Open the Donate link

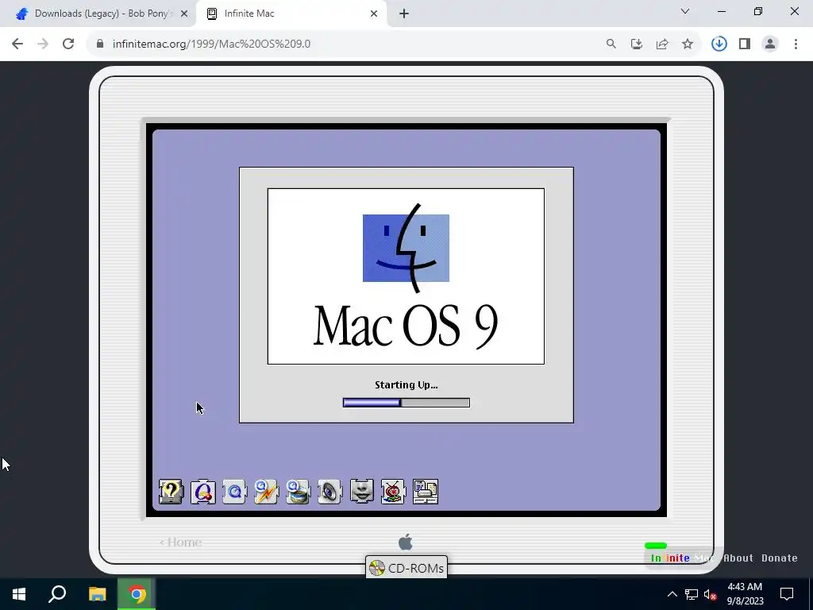(780, 558)
